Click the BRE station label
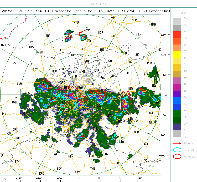The width and height of the screenshot is (197, 182). tap(151, 113)
